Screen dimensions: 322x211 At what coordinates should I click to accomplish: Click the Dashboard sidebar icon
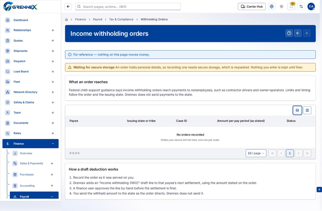8,20
